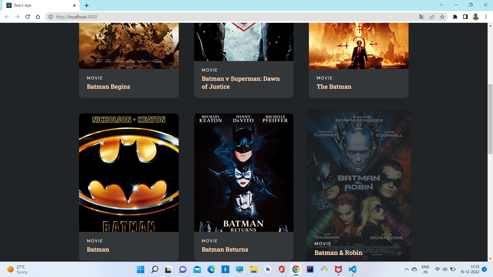Open Microsoft Office from taskbar

282,269
